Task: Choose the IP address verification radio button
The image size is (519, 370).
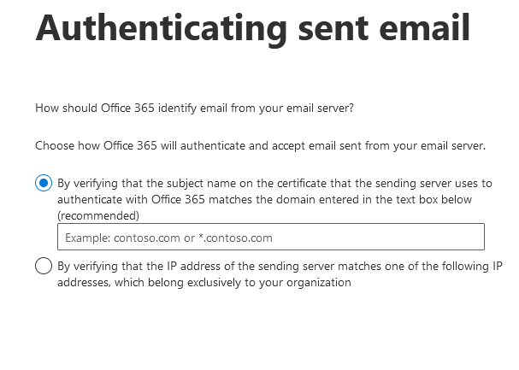Action: click(44, 267)
